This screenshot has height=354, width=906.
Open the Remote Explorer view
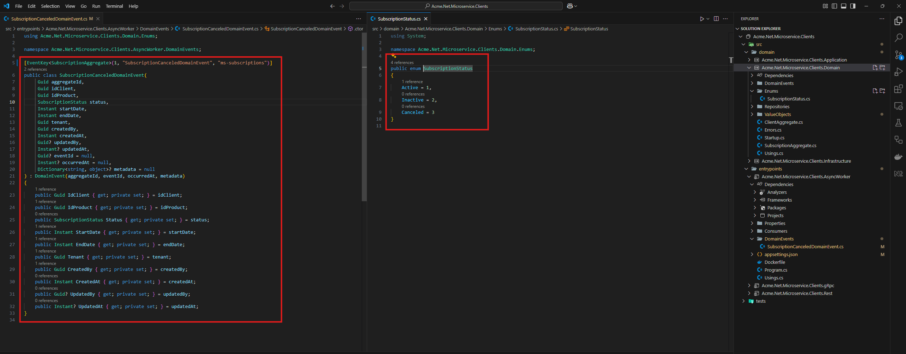point(898,106)
